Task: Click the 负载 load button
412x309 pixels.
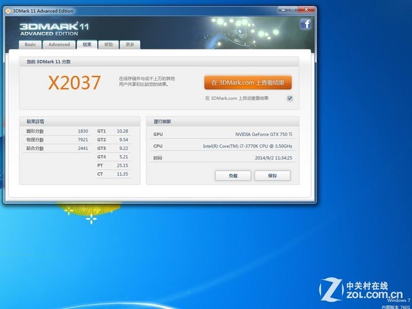Action: coord(233,176)
